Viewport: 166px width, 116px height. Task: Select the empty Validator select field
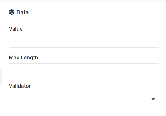pos(84,99)
